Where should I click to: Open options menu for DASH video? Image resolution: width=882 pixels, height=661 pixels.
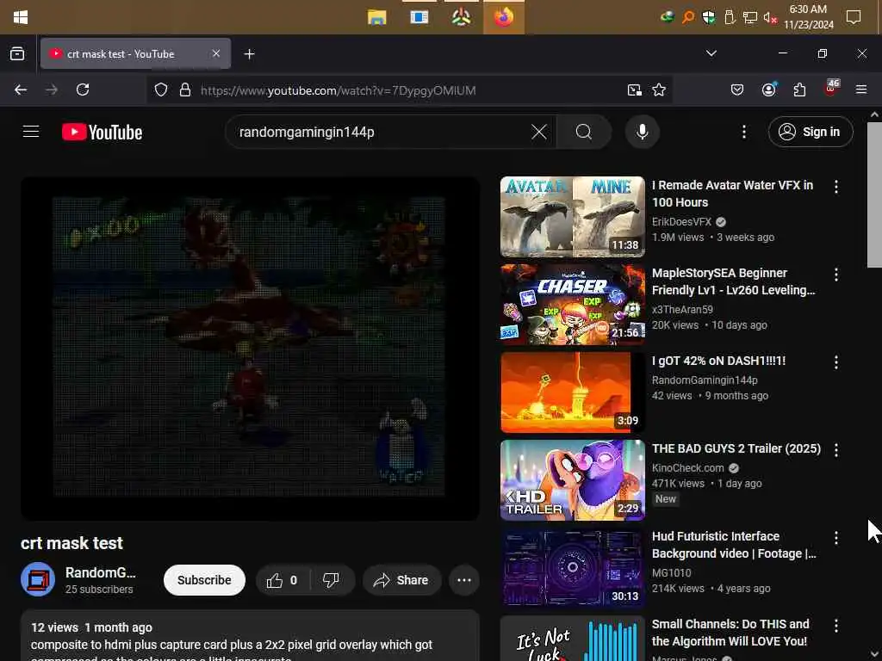coord(836,362)
